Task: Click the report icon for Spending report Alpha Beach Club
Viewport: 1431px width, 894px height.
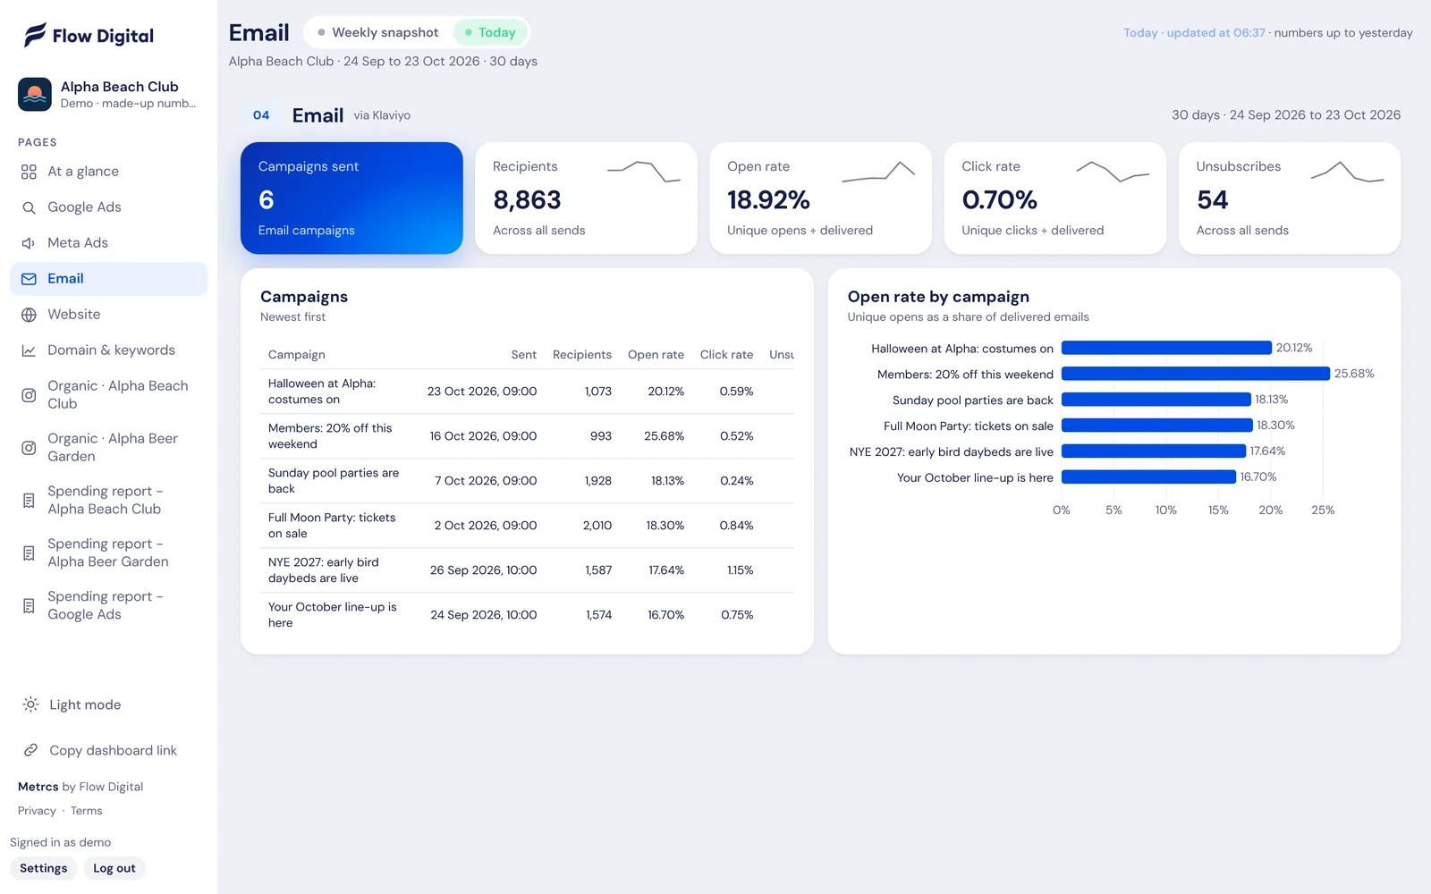Action: point(29,501)
